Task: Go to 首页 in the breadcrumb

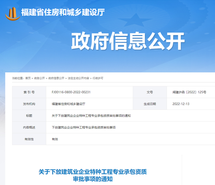Action: (28, 78)
